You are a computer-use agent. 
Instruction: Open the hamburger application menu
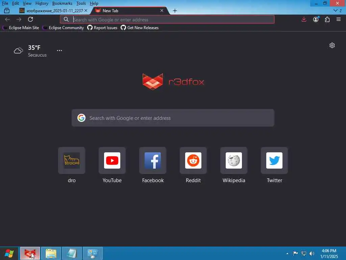pos(339,19)
